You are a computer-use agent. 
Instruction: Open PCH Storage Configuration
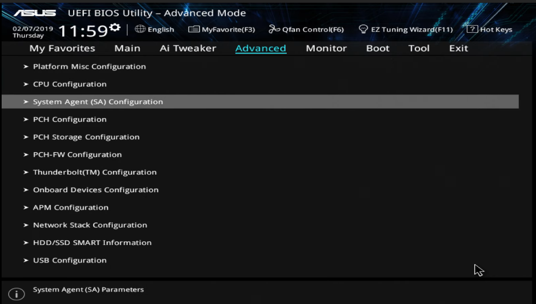tap(86, 137)
